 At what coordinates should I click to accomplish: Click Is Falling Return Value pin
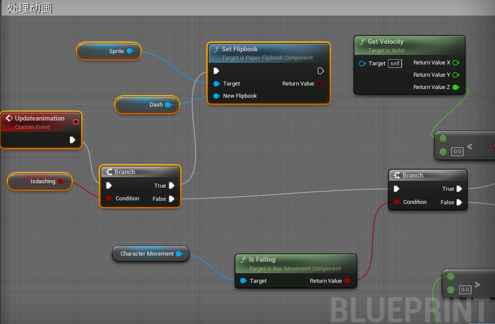tap(347, 281)
